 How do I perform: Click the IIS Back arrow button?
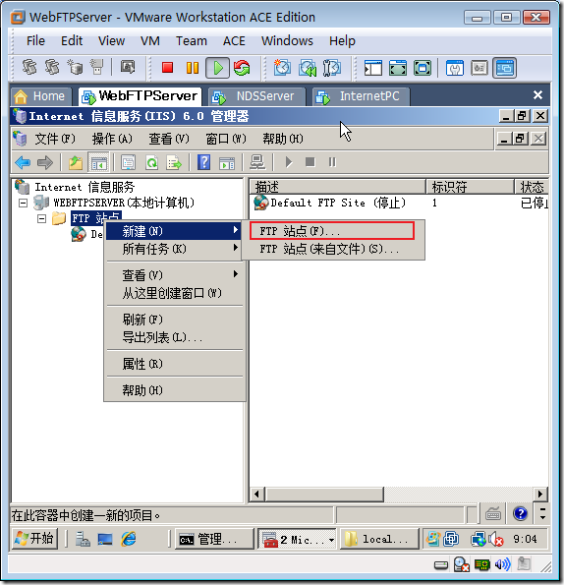(23, 162)
